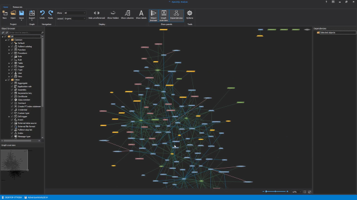Toggle the Graph overview panel button
357x200 pixels.
click(x=163, y=16)
